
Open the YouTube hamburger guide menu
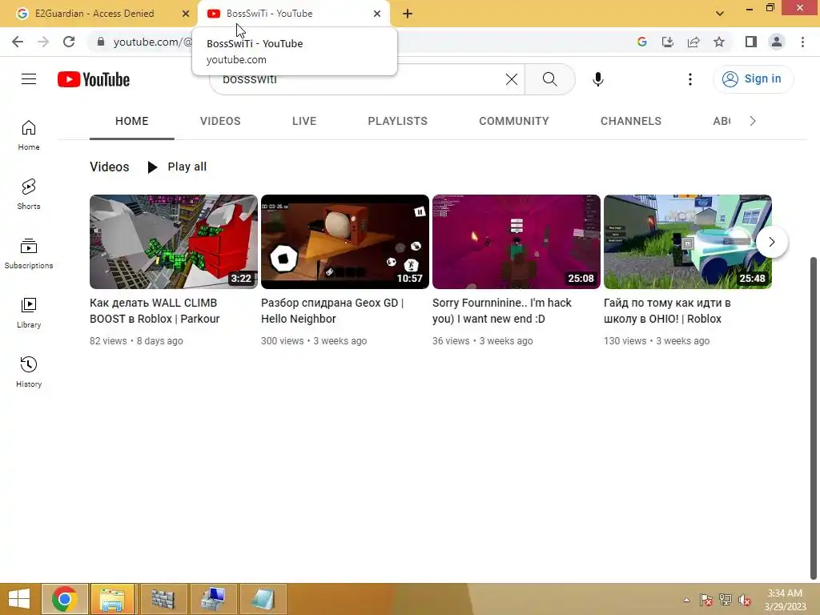29,79
